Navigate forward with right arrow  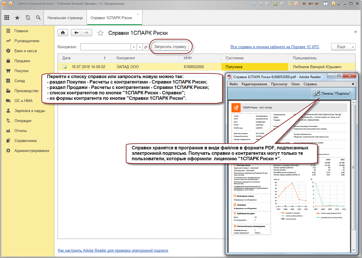tap(87, 33)
